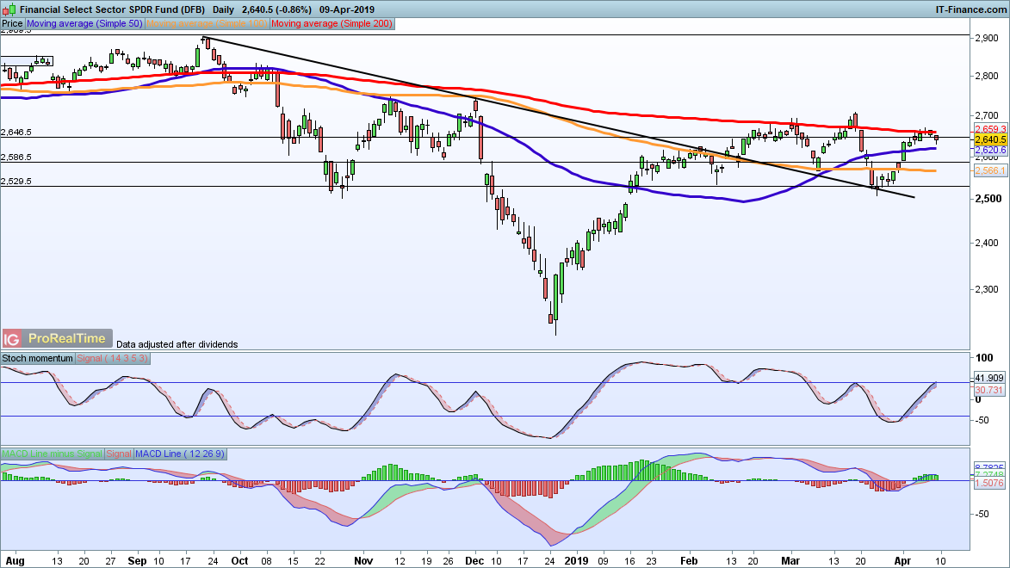Select the red Signal label in MACD panel

point(119,454)
